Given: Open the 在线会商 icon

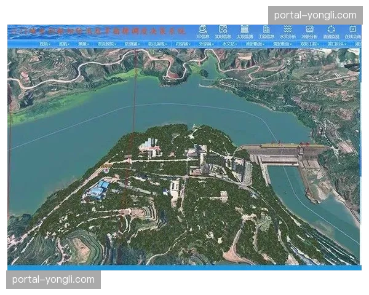Looking at the screenshot, I should point(352,31).
